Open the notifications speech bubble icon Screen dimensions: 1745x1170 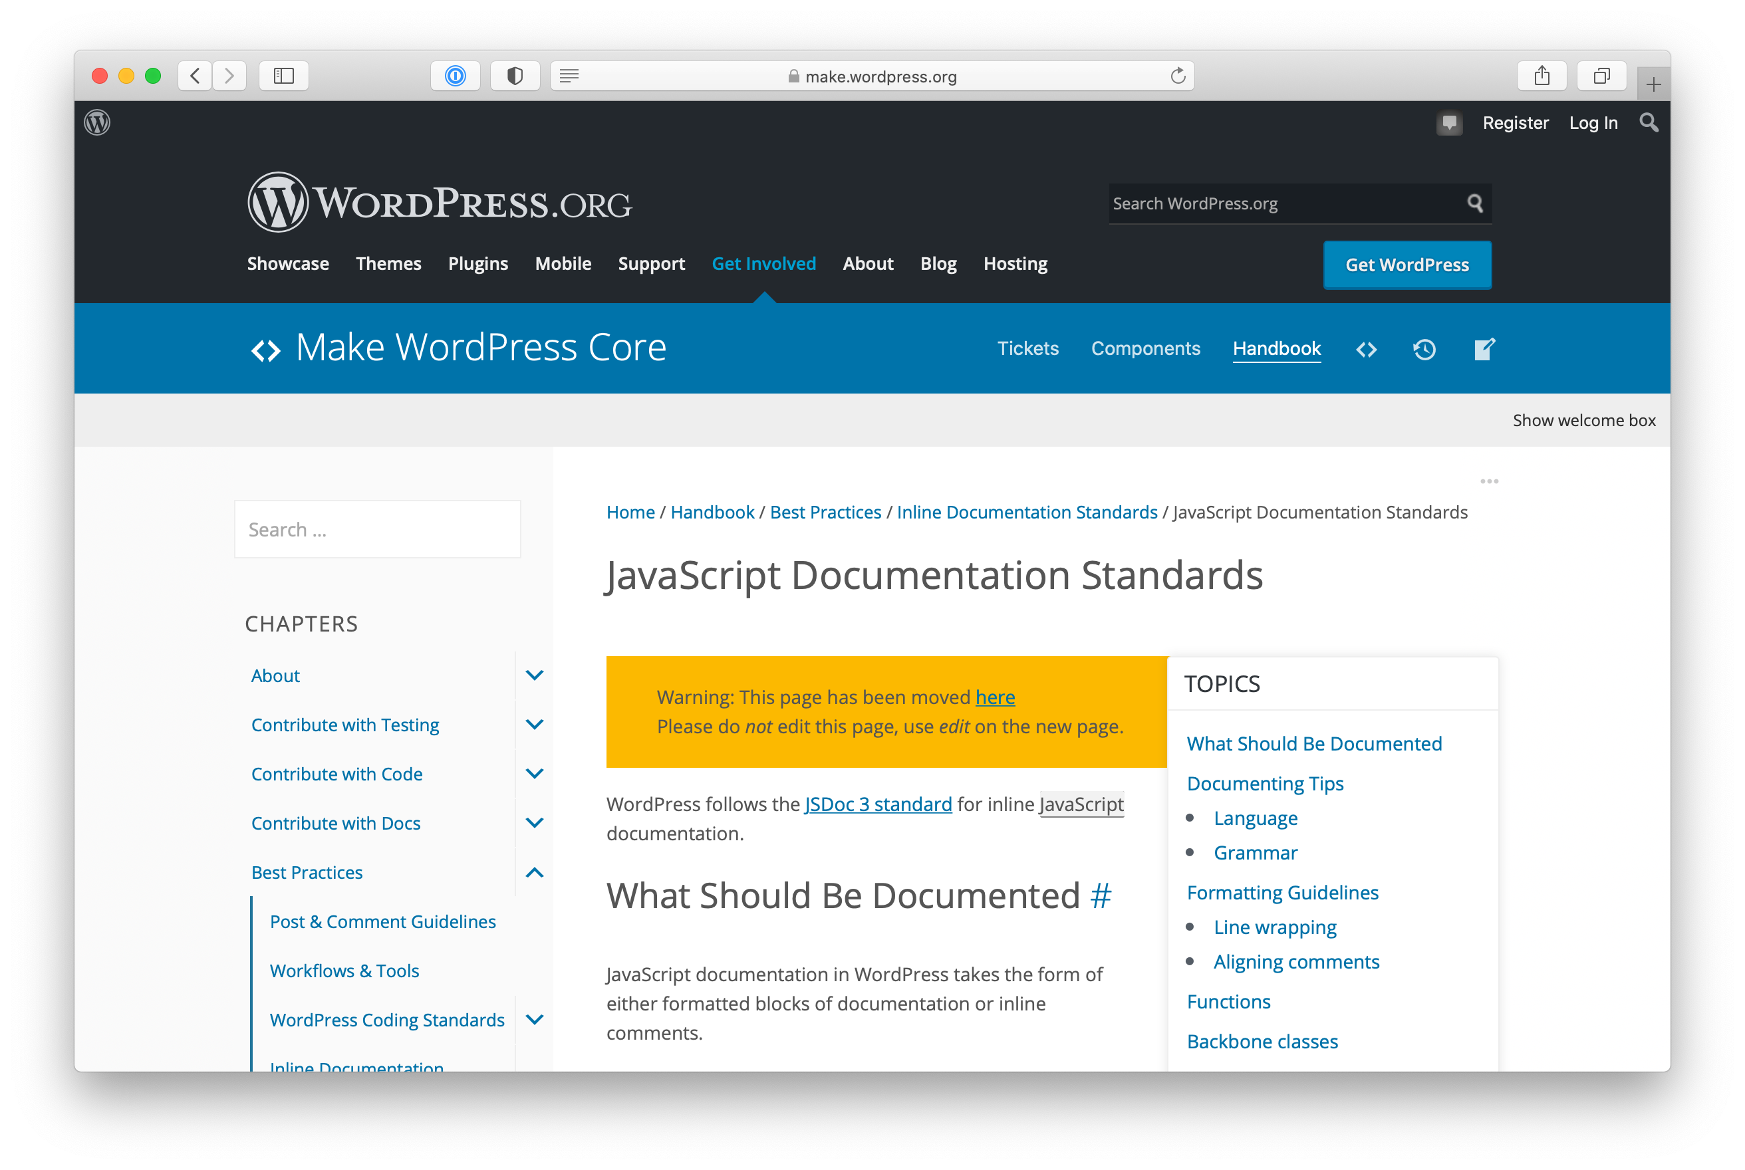click(x=1448, y=122)
